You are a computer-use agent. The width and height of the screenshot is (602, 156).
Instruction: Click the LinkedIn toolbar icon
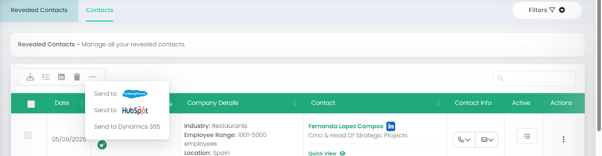(61, 77)
